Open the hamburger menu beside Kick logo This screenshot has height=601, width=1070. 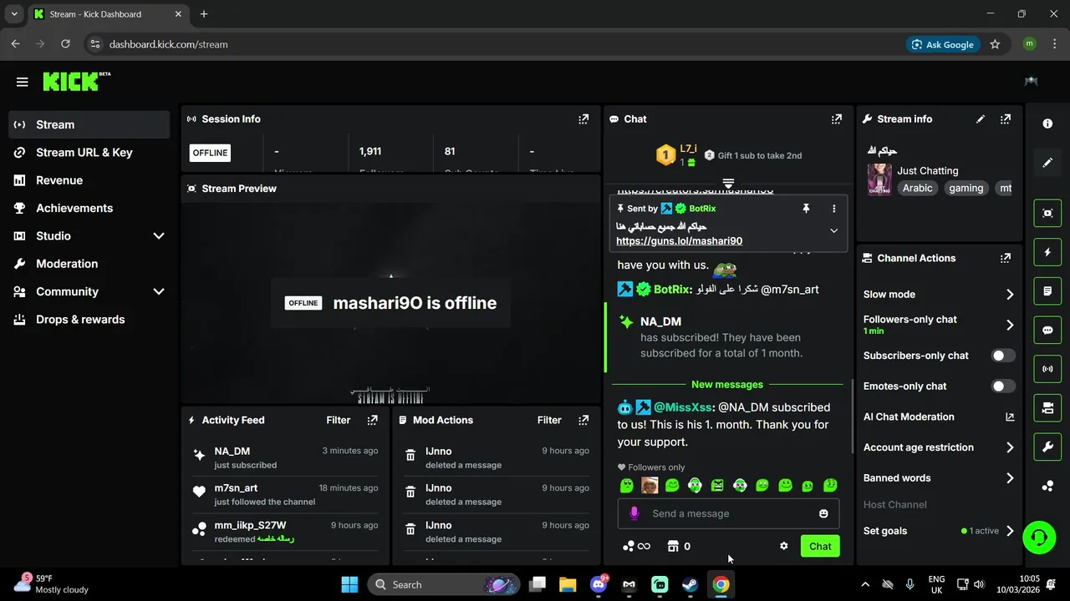(22, 82)
